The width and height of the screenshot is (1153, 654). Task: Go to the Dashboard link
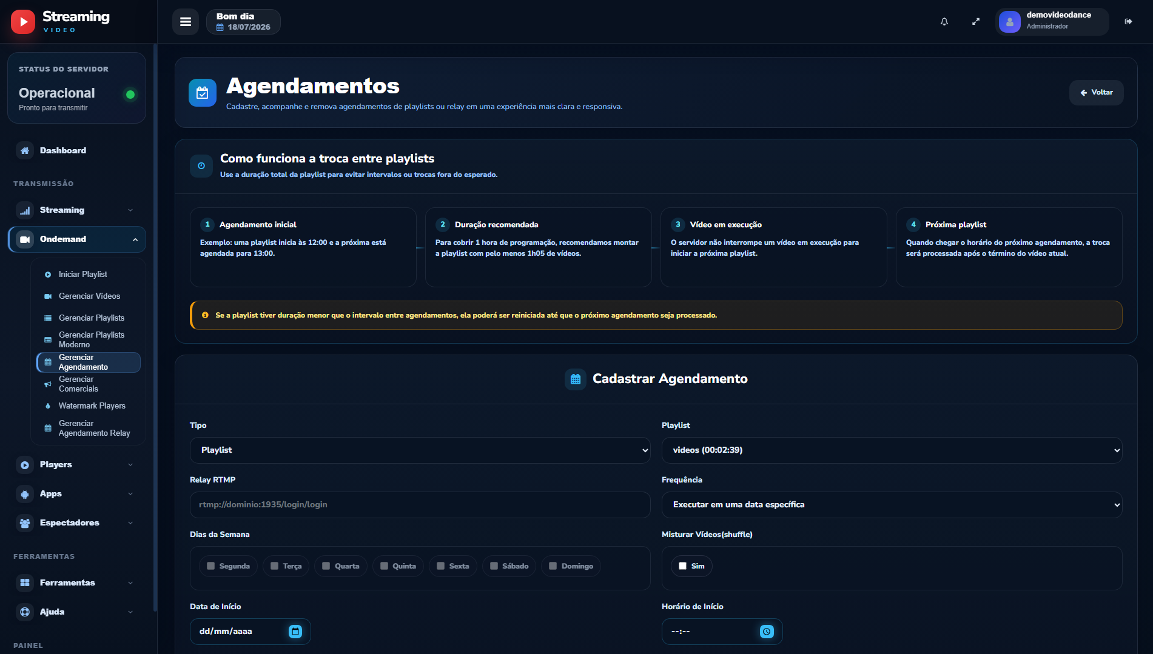coord(76,150)
